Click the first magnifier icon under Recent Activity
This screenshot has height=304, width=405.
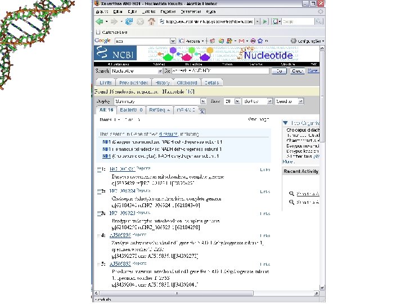291,194
